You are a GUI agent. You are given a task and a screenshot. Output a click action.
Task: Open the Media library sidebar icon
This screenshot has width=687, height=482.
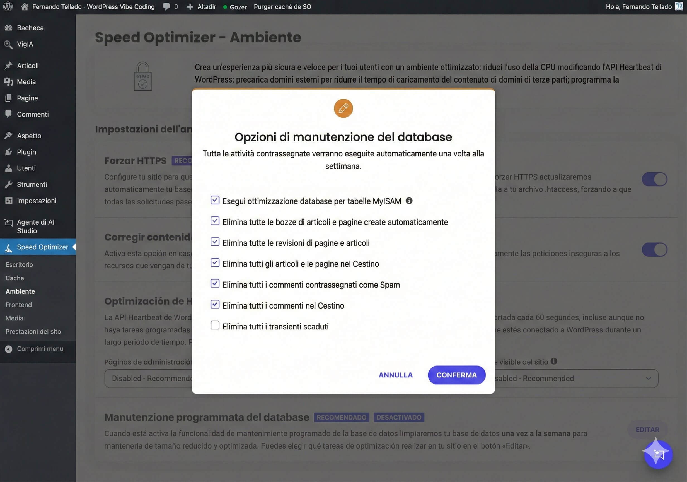9,81
